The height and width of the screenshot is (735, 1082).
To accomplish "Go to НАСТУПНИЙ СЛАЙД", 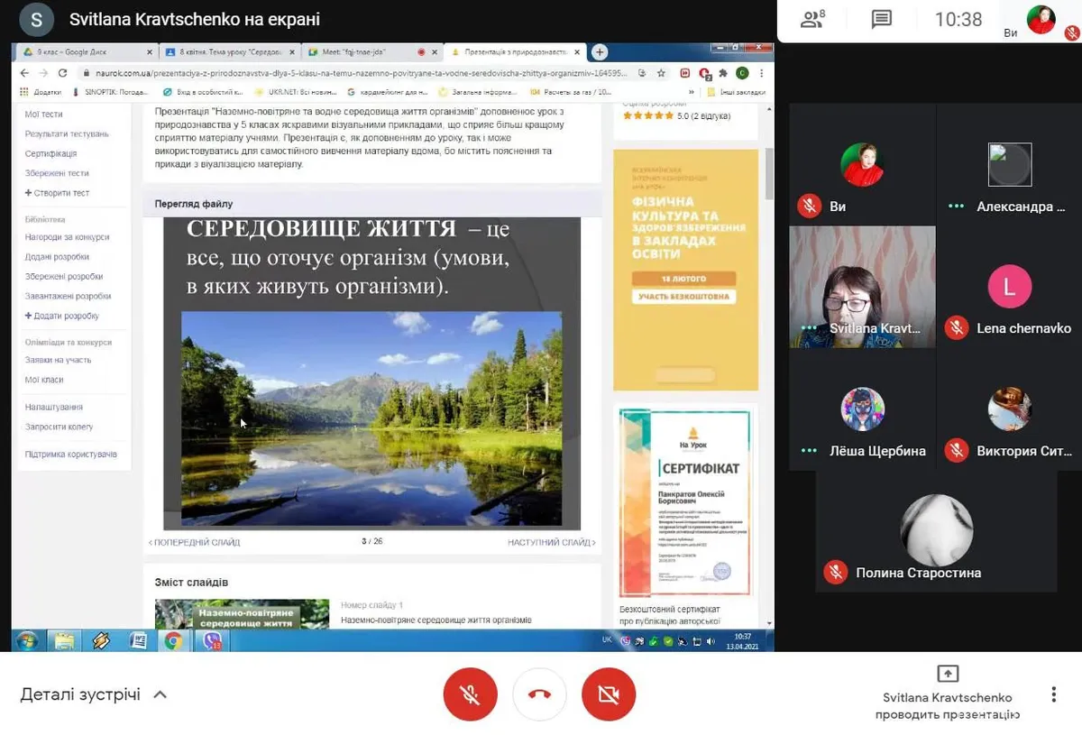I will 552,543.
